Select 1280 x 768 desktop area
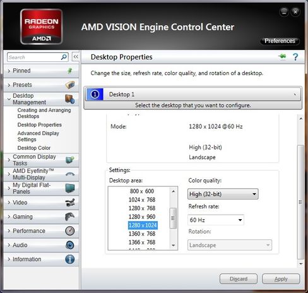 [142, 208]
